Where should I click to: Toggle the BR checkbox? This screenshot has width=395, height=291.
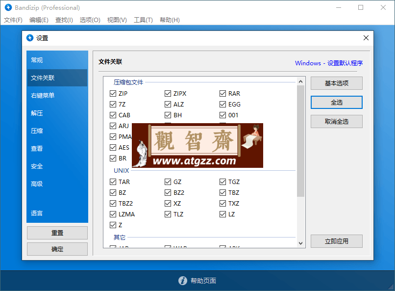click(x=113, y=158)
